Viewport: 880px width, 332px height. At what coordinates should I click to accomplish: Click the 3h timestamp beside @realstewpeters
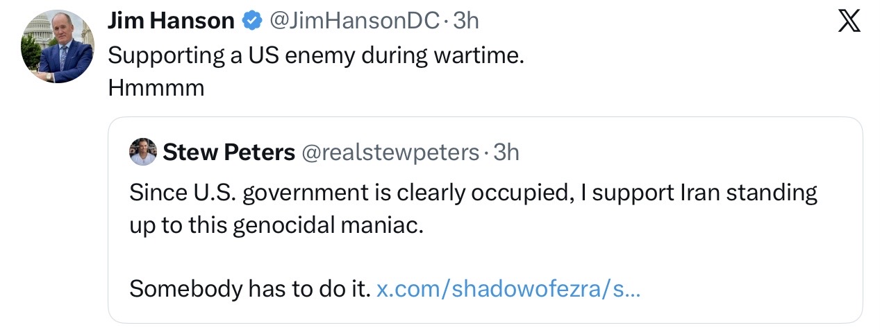click(506, 152)
